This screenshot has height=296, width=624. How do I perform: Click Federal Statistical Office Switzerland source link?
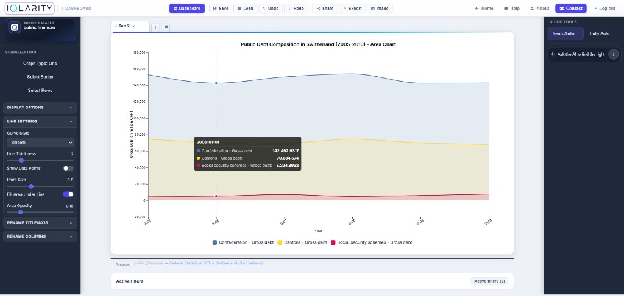click(216, 263)
